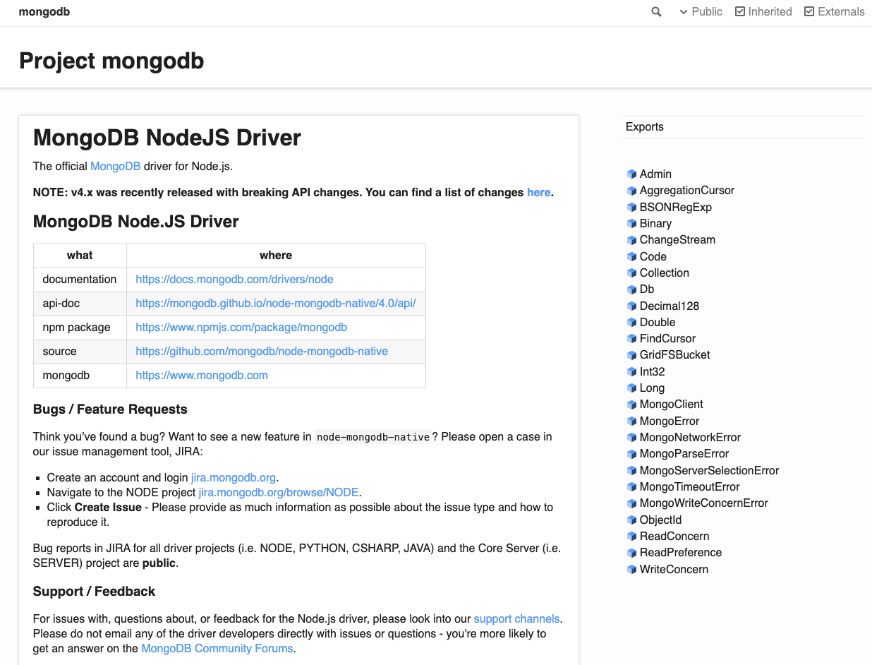Open jira.mongodb.org/browse/NODE link

point(279,492)
